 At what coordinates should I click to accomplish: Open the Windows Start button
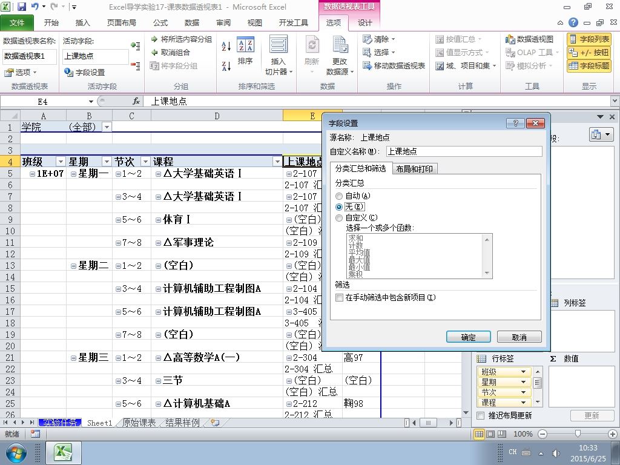point(16,453)
